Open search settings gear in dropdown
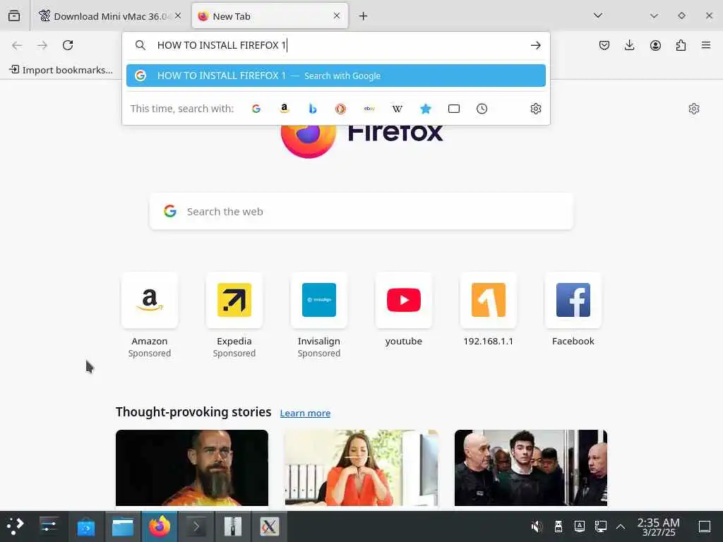Viewport: 723px width, 542px height. point(535,109)
